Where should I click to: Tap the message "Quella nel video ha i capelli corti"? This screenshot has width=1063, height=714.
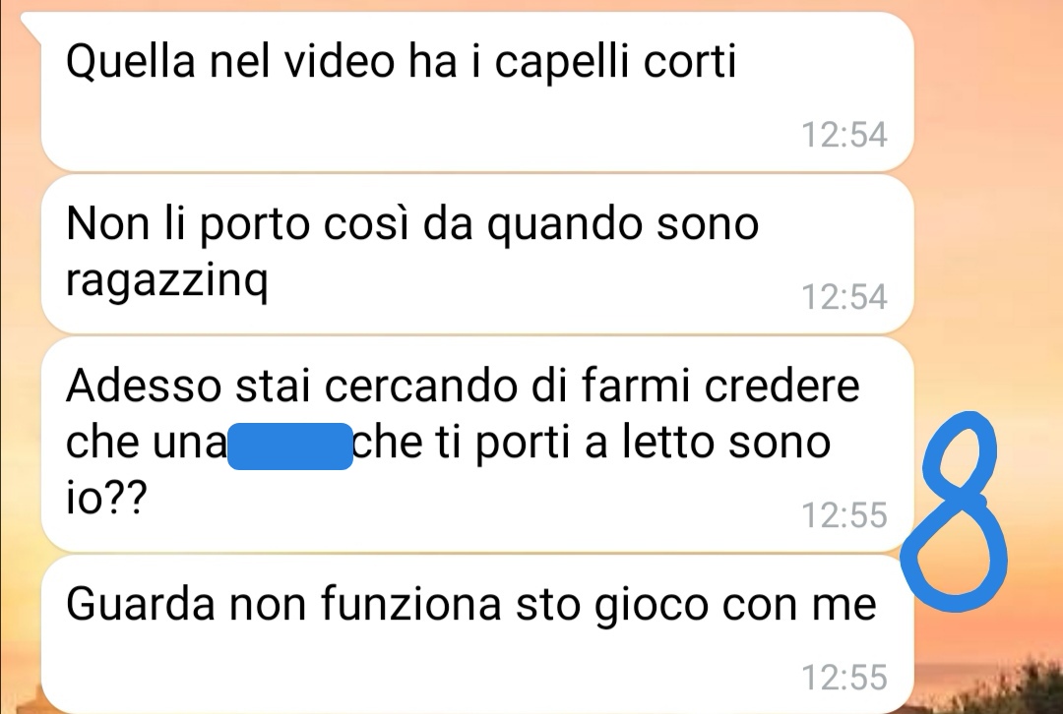[477, 91]
